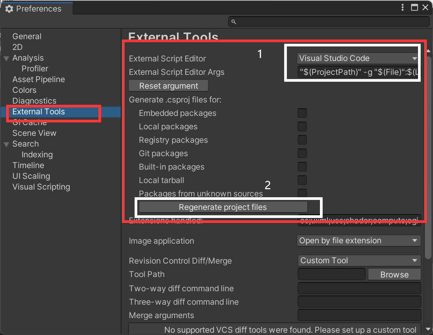Click Regenerate project files button
The width and height of the screenshot is (433, 335).
(x=223, y=207)
